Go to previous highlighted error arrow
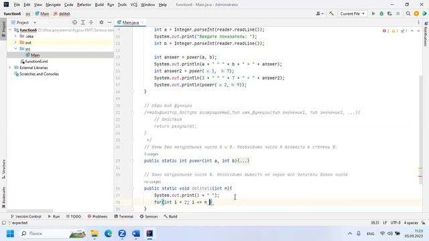 412,31
